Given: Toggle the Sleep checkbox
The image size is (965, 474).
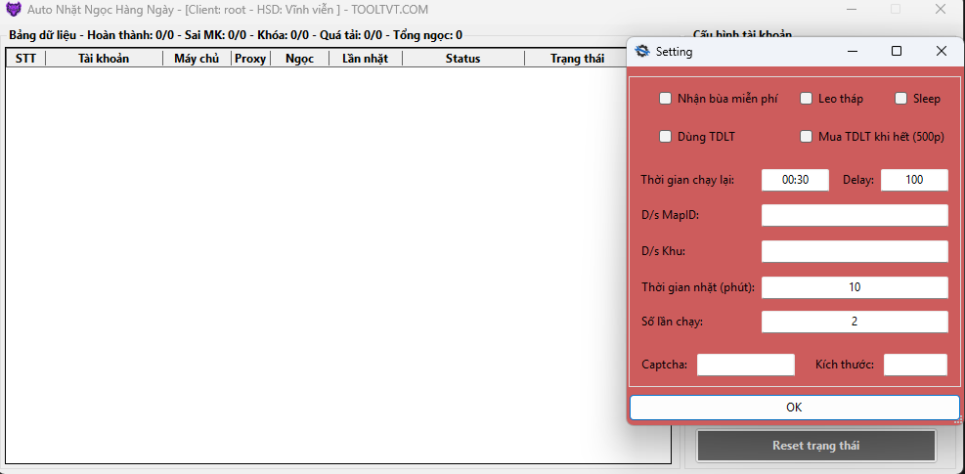Looking at the screenshot, I should point(901,99).
